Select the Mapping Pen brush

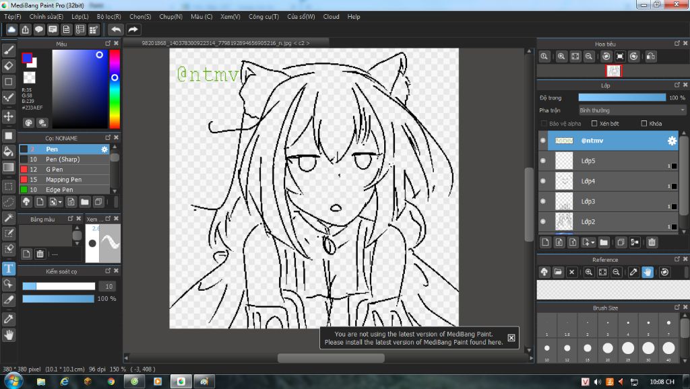pyautogui.click(x=64, y=179)
